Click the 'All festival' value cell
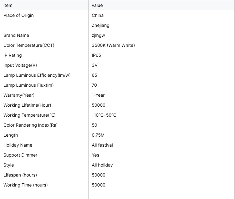This screenshot has width=235, height=199. click(102, 145)
